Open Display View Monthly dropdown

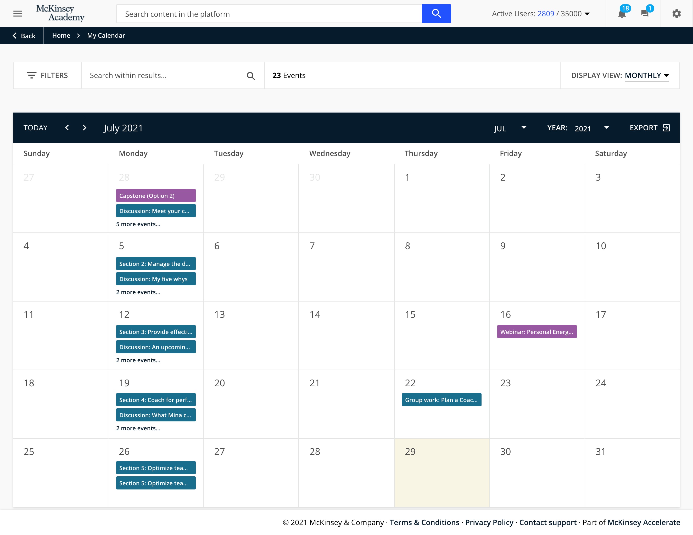click(647, 76)
